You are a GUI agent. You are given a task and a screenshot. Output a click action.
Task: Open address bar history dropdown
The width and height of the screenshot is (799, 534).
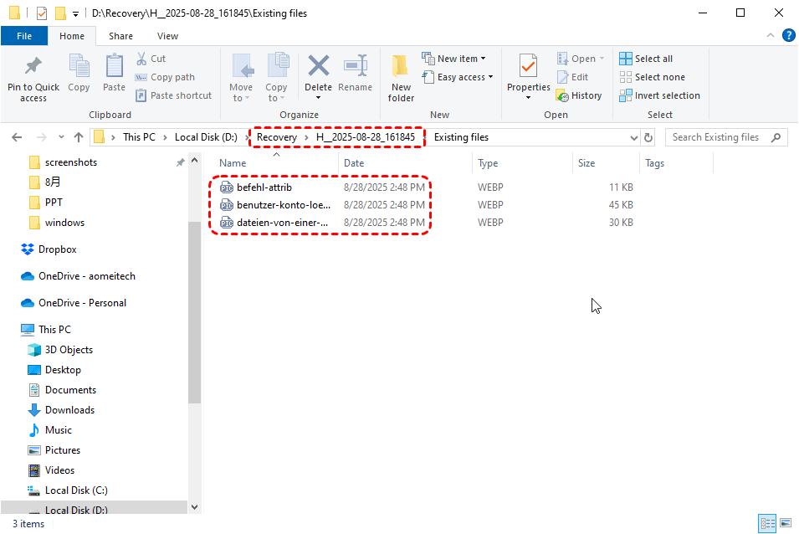(x=633, y=137)
